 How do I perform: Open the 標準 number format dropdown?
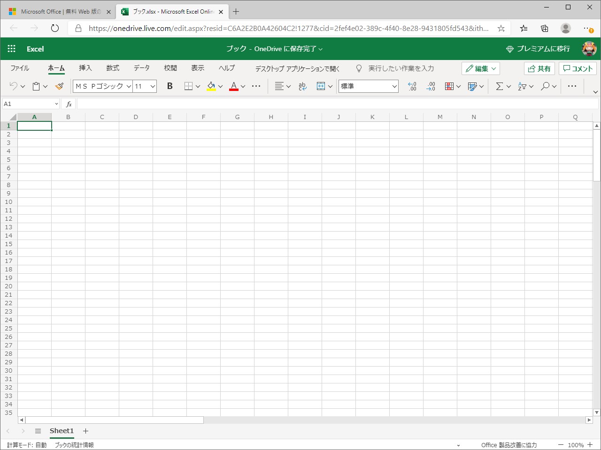tap(394, 86)
